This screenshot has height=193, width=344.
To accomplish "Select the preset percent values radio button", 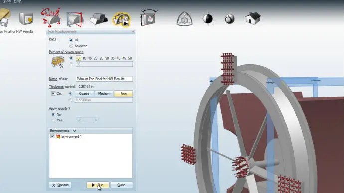I will coord(71,58).
